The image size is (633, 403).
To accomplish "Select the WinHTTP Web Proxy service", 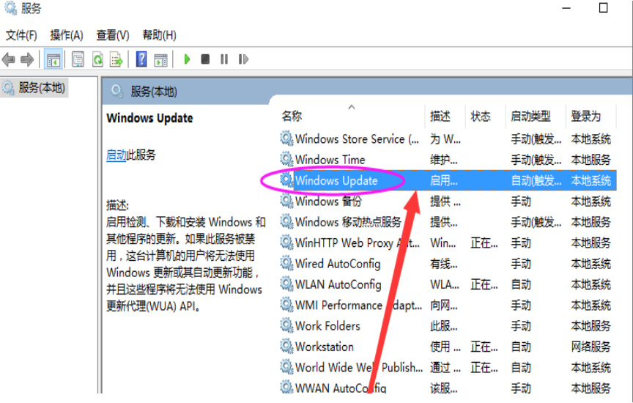I will pyautogui.click(x=448, y=243).
